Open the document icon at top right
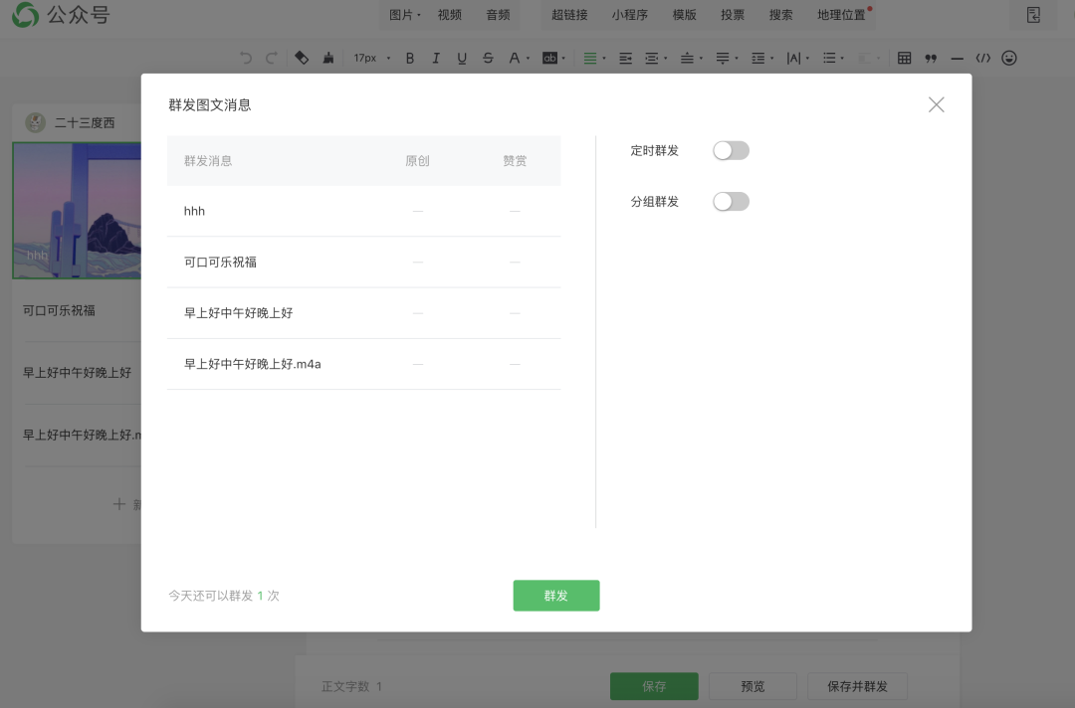1075x708 pixels. 1033,15
